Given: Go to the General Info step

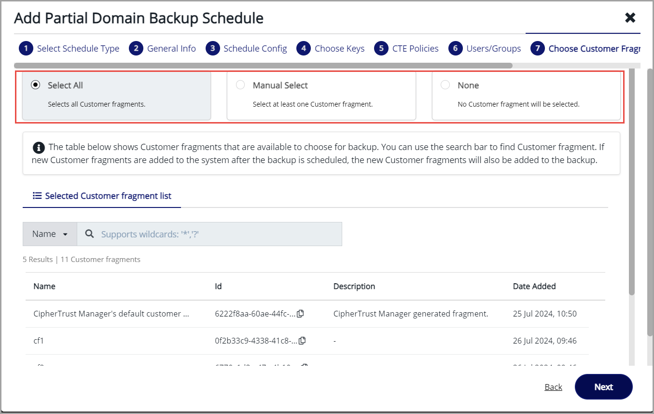Looking at the screenshot, I should 171,49.
